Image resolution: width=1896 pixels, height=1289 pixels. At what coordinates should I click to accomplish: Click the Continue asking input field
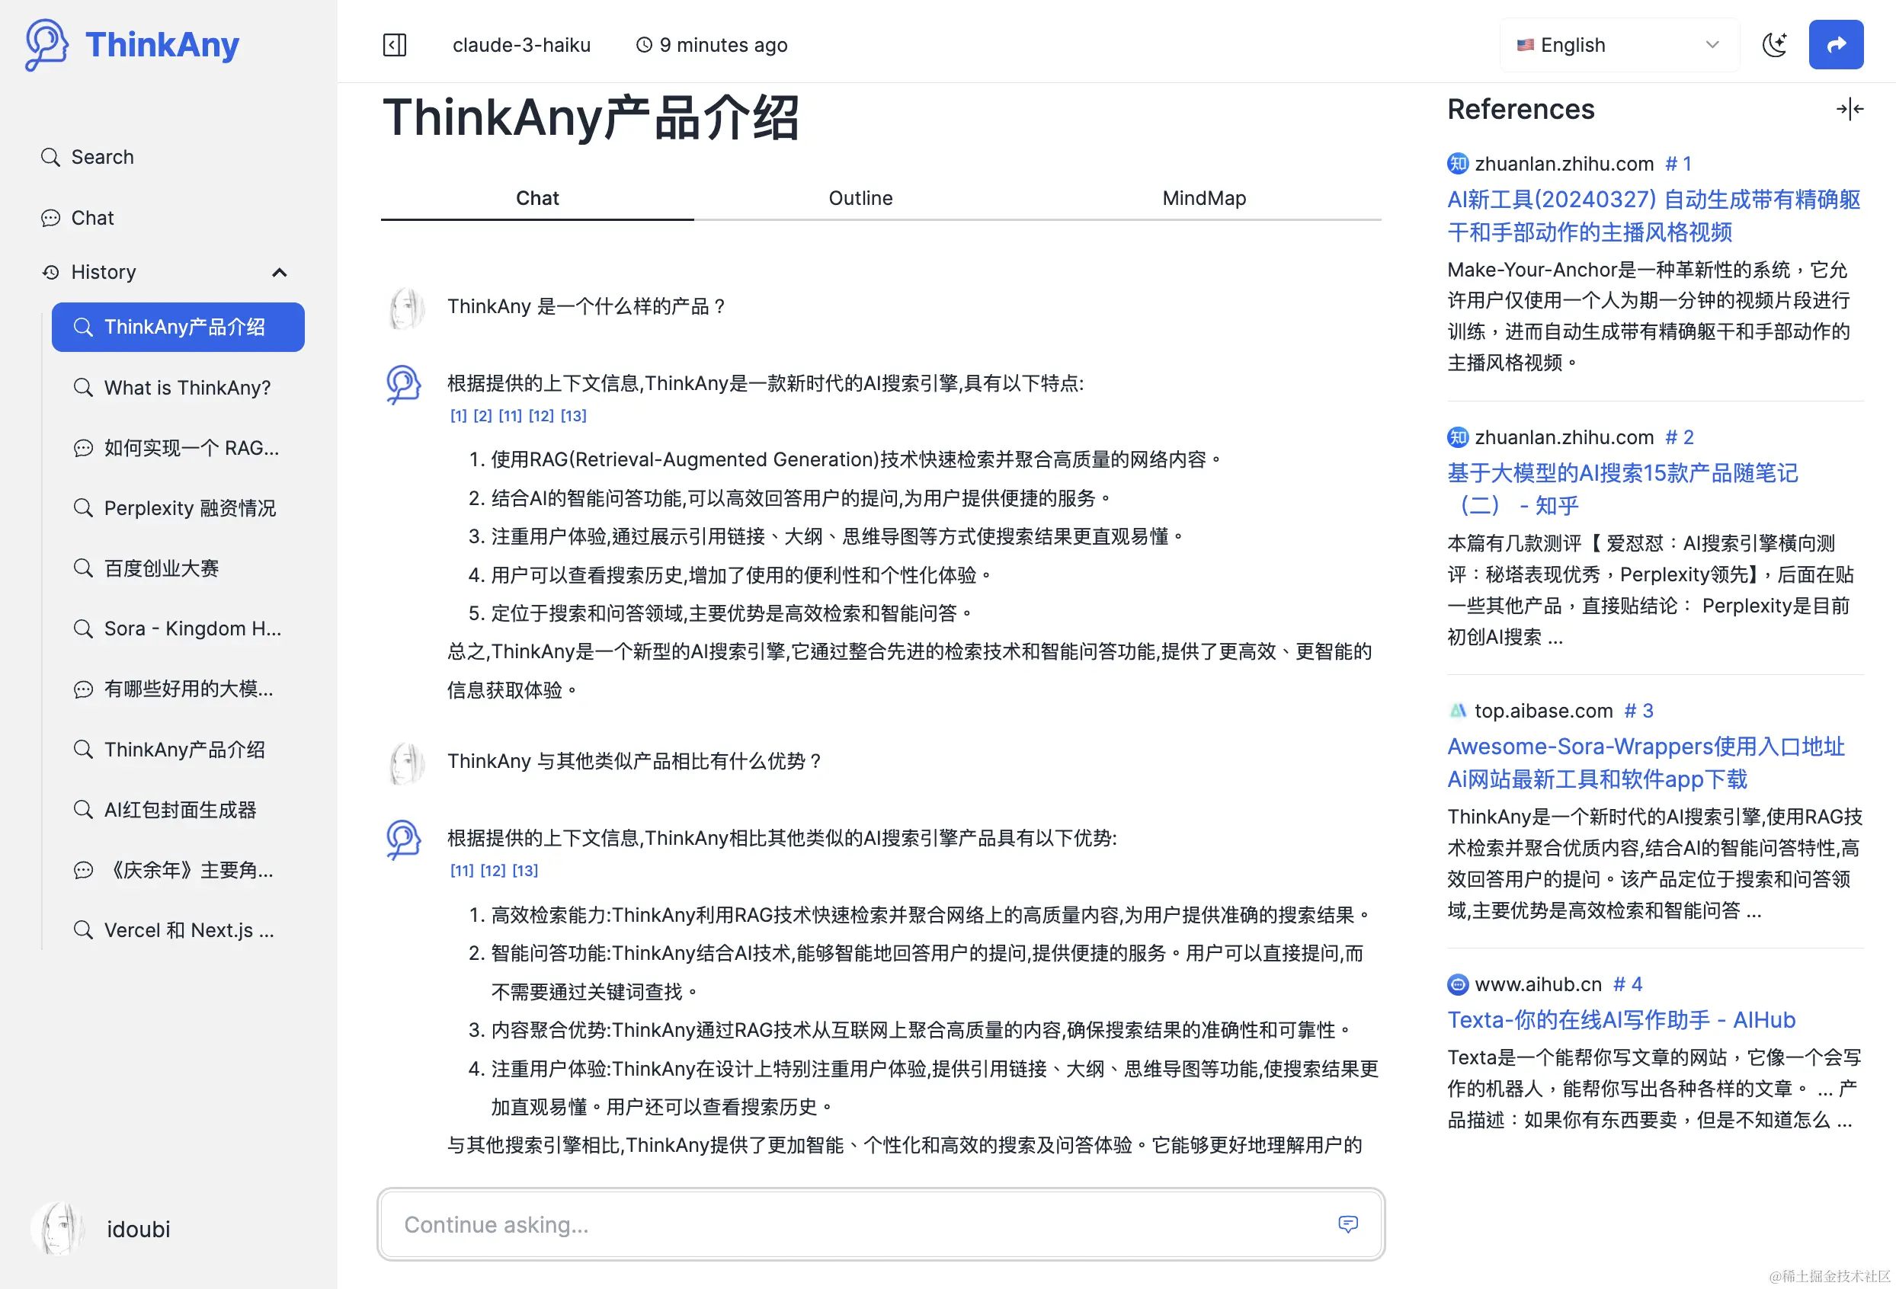[857, 1223]
